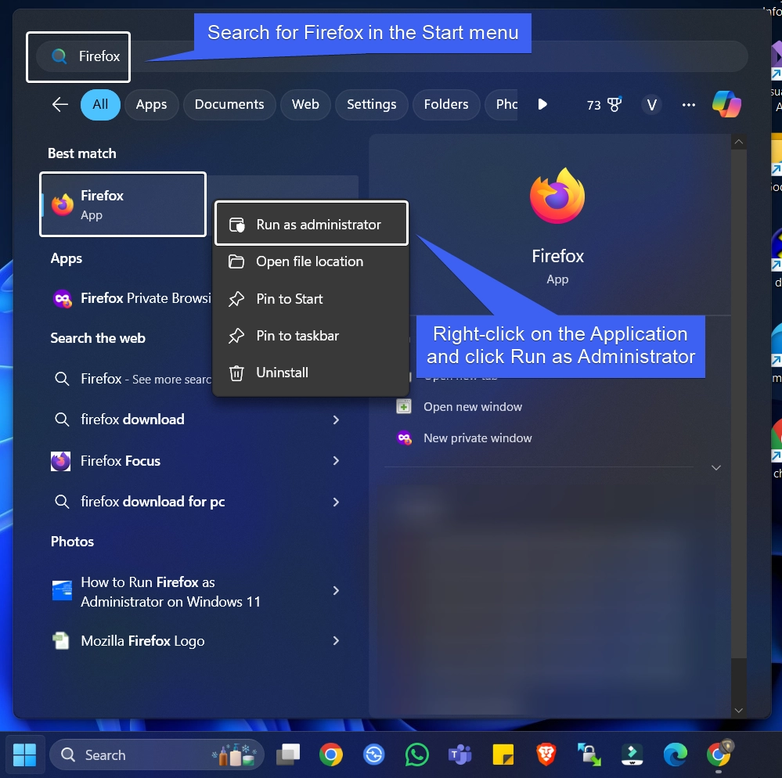Expand the firefox download suggestion arrow
782x778 pixels.
click(336, 420)
